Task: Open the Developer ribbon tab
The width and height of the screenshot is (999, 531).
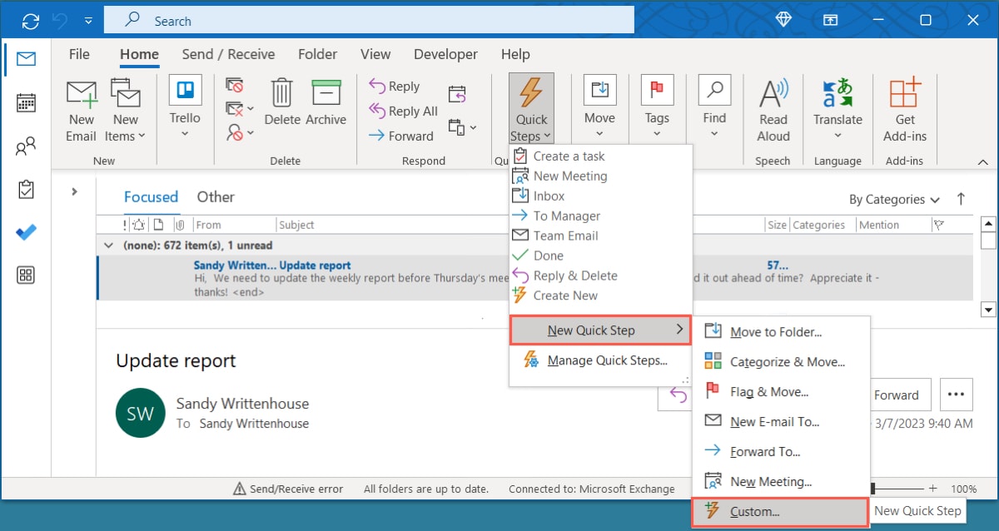Action: click(x=445, y=54)
